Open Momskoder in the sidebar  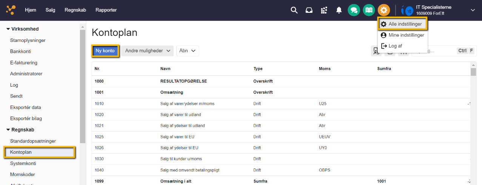[23, 174]
